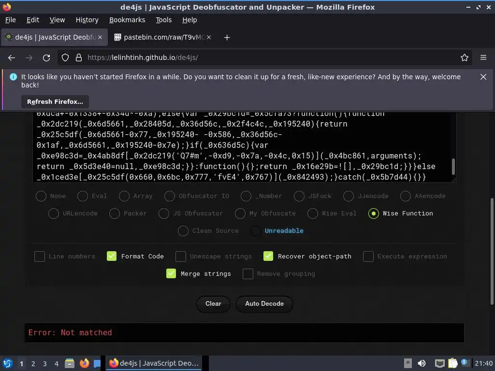
Task: Click the Clear button
Action: pyautogui.click(x=213, y=304)
